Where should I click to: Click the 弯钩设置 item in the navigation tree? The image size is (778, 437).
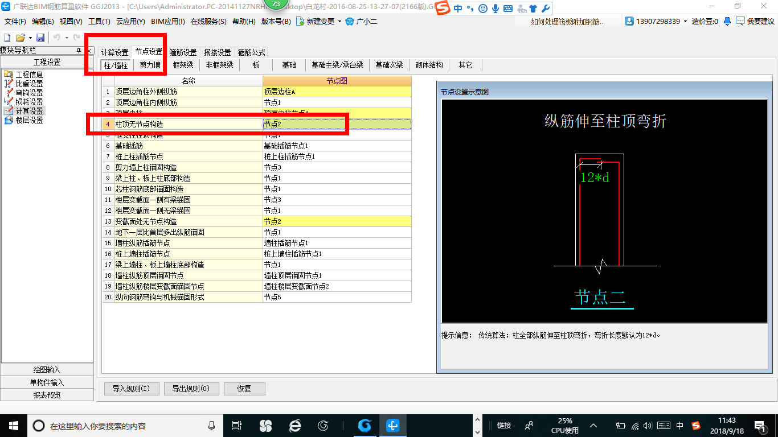(29, 93)
